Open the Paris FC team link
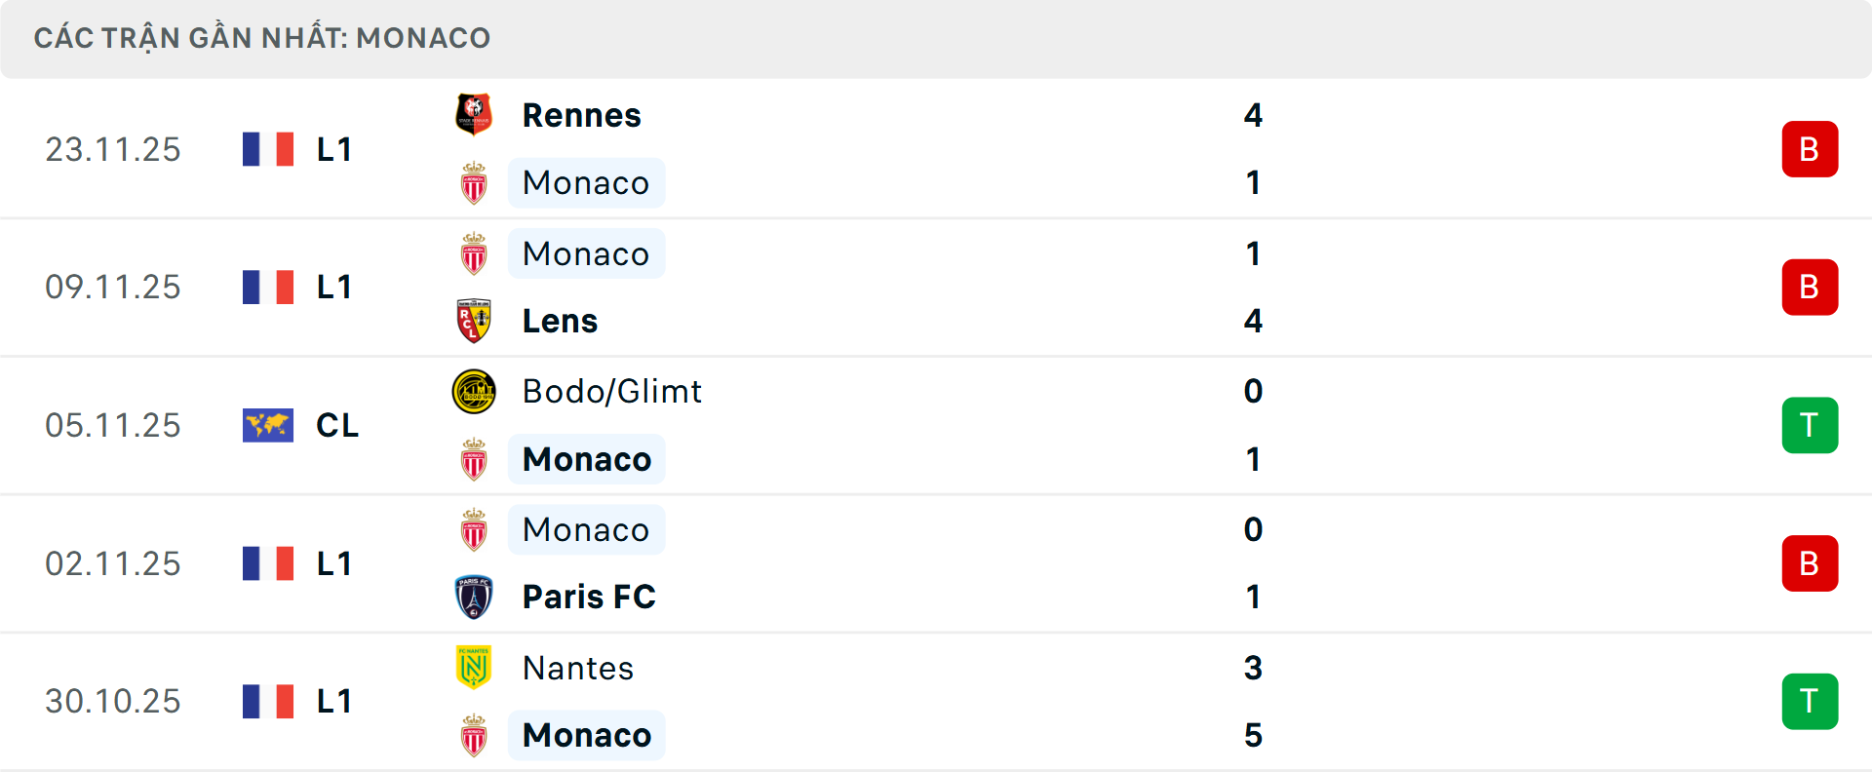The image size is (1872, 772). coord(589,597)
